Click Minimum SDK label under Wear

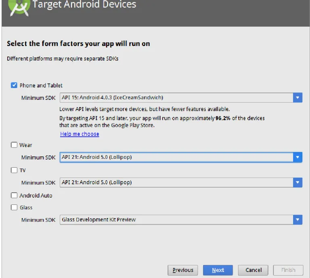pos(38,158)
